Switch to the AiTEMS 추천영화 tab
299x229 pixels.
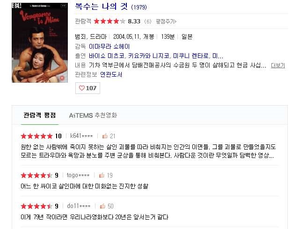point(93,115)
